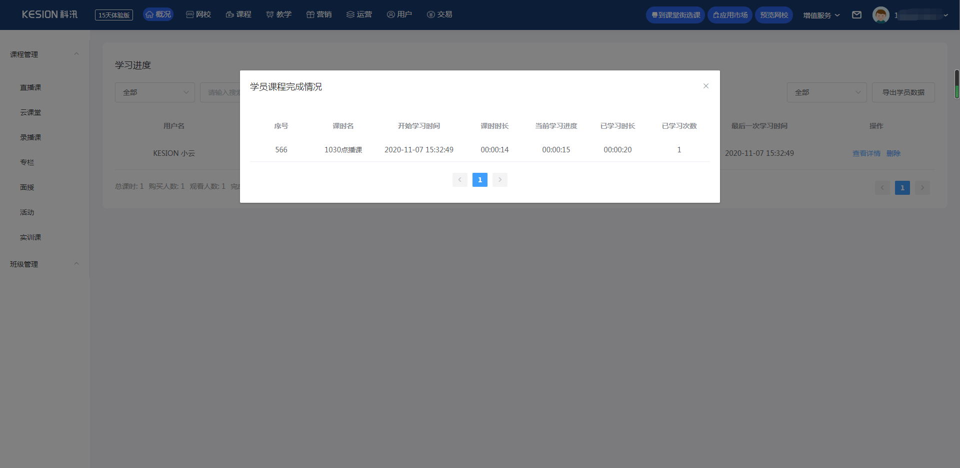Click the vertical scrollbar on the right
960x468 pixels.
pos(956,84)
